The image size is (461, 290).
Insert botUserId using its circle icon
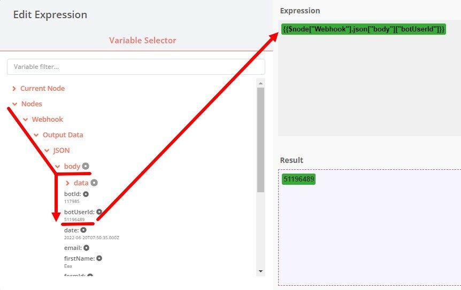tap(99, 212)
